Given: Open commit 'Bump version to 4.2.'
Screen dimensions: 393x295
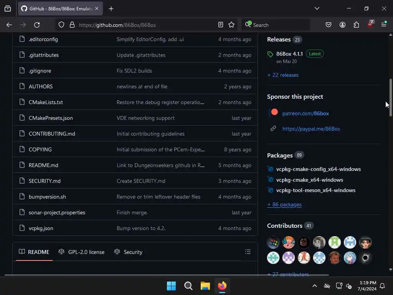Looking at the screenshot, I should point(141,228).
